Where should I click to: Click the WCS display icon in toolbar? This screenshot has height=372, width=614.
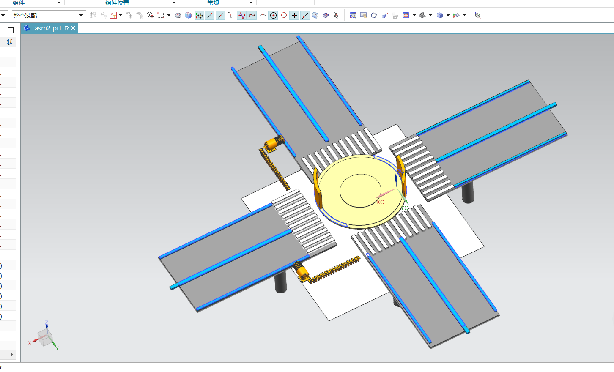pyautogui.click(x=478, y=15)
